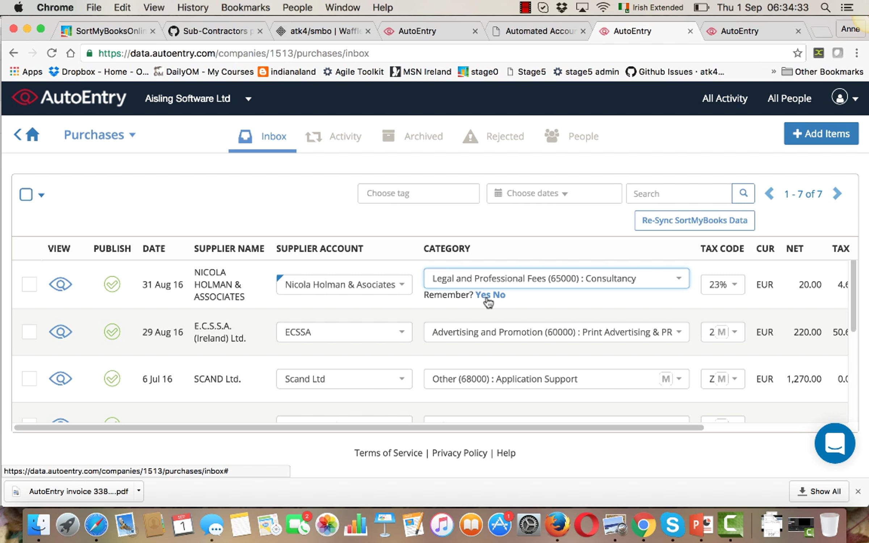
Task: Switch to the Rejected tab
Action: (x=494, y=136)
